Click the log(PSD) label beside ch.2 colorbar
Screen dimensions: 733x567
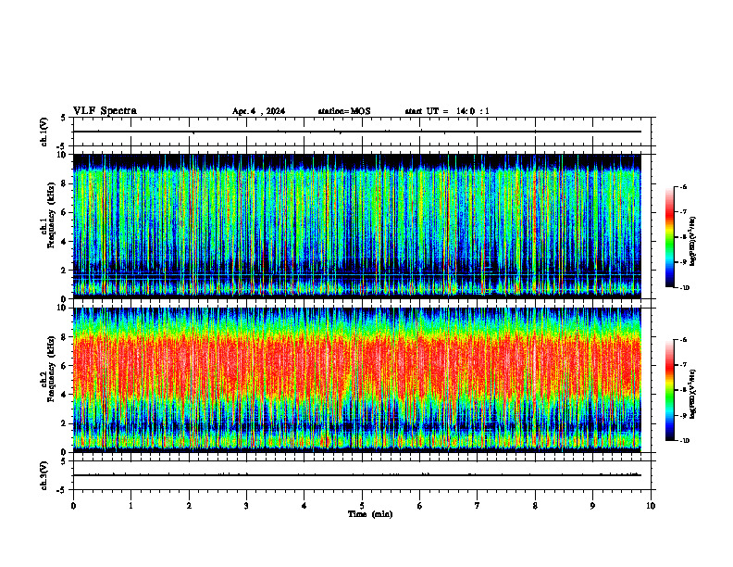click(x=693, y=394)
